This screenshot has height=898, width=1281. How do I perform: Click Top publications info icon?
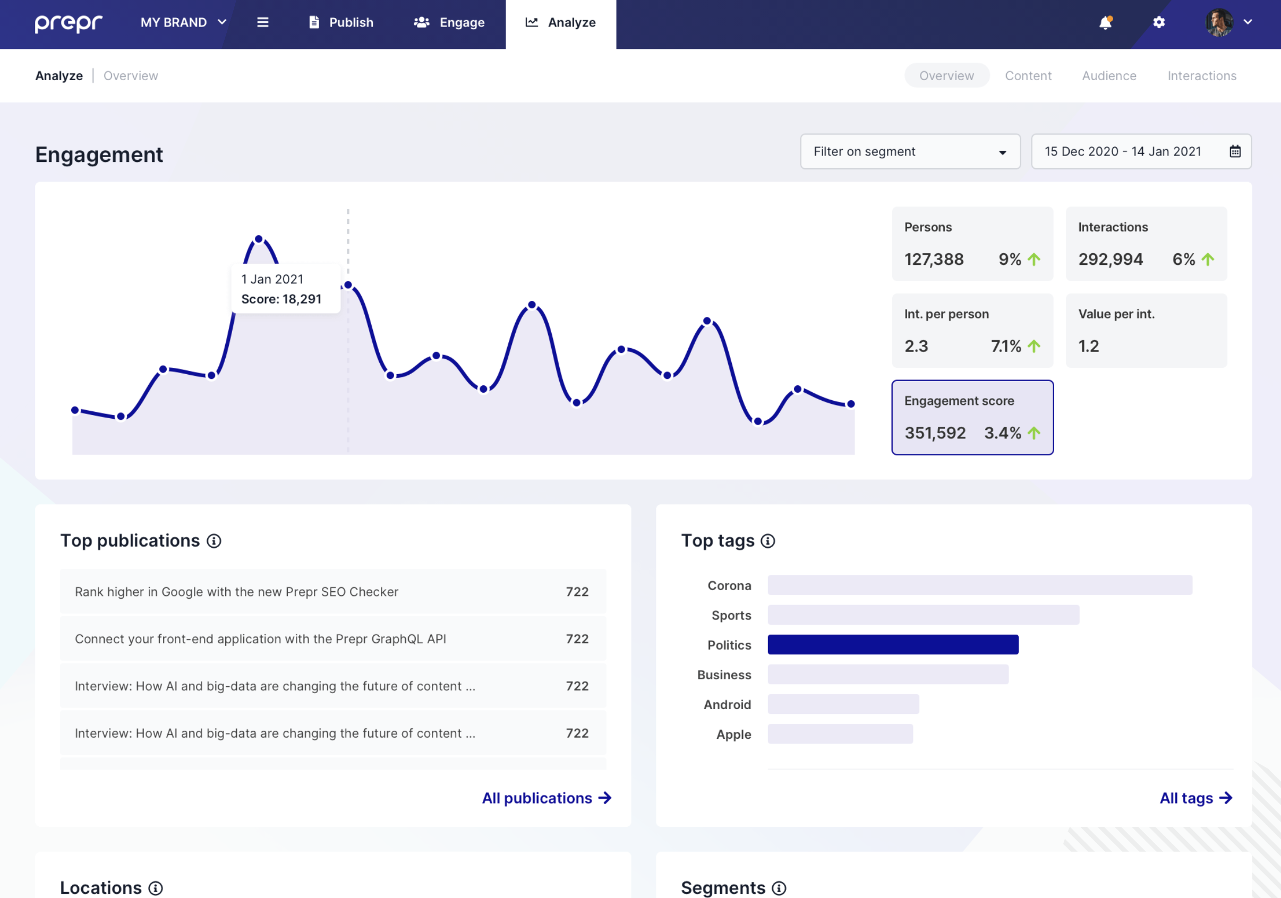coord(213,541)
